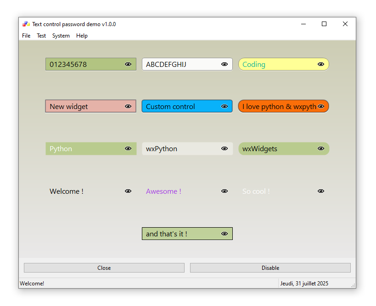Click the eye icon in the 012345678 field

point(128,65)
